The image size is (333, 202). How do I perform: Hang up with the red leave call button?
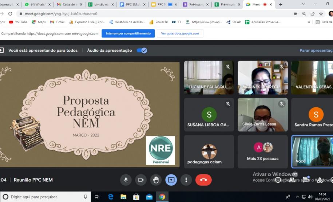click(x=203, y=180)
